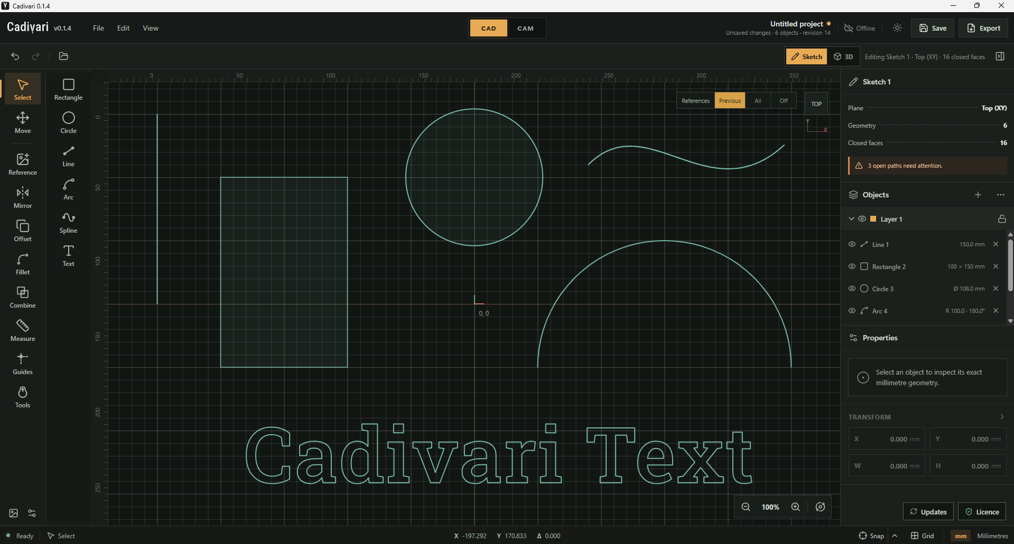The width and height of the screenshot is (1014, 544).
Task: Select the Rectangle drawing tool
Action: (68, 89)
